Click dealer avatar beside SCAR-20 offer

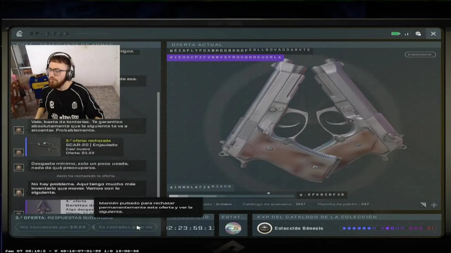click(x=19, y=153)
